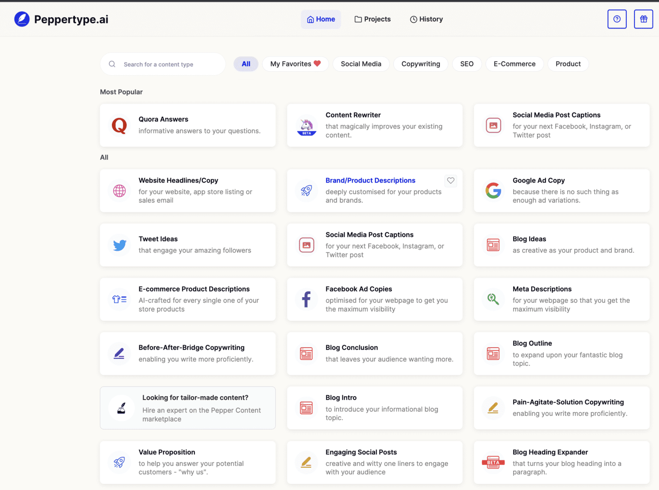
Task: Click the Blog Ideas newspaper icon
Action: 493,245
